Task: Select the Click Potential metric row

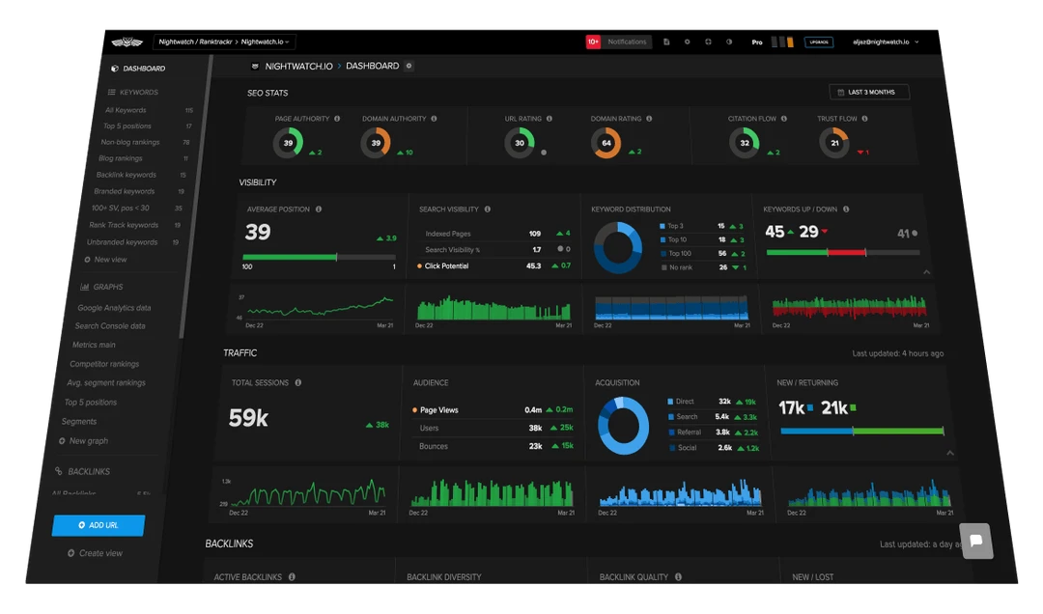Action: point(494,266)
